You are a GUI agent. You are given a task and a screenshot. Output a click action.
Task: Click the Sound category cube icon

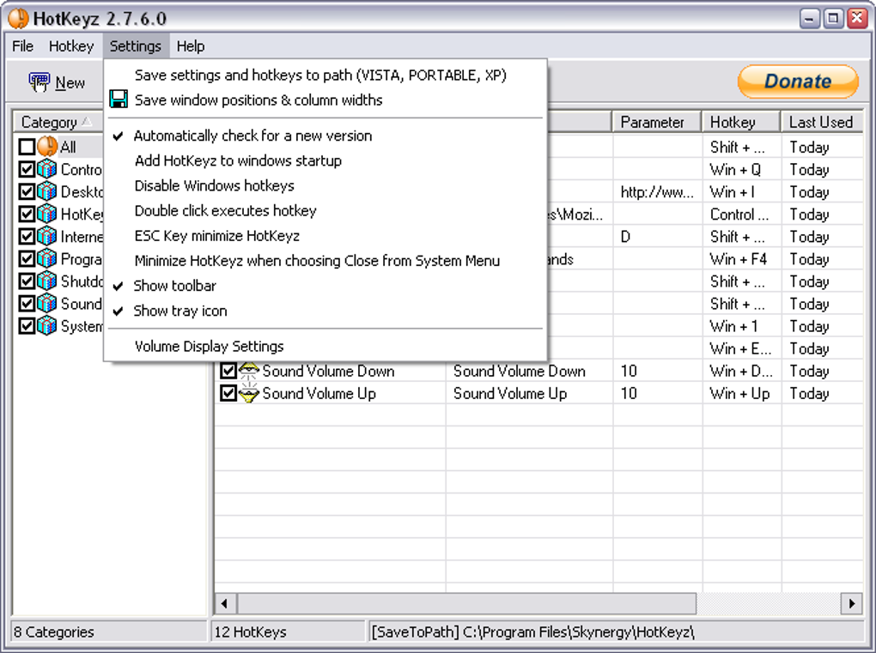coord(47,304)
